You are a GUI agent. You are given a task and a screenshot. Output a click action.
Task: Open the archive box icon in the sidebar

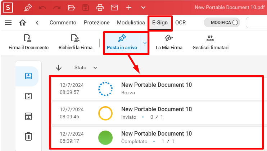(28, 117)
